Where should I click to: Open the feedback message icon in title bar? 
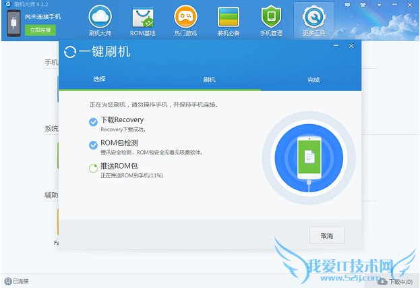pyautogui.click(x=347, y=5)
